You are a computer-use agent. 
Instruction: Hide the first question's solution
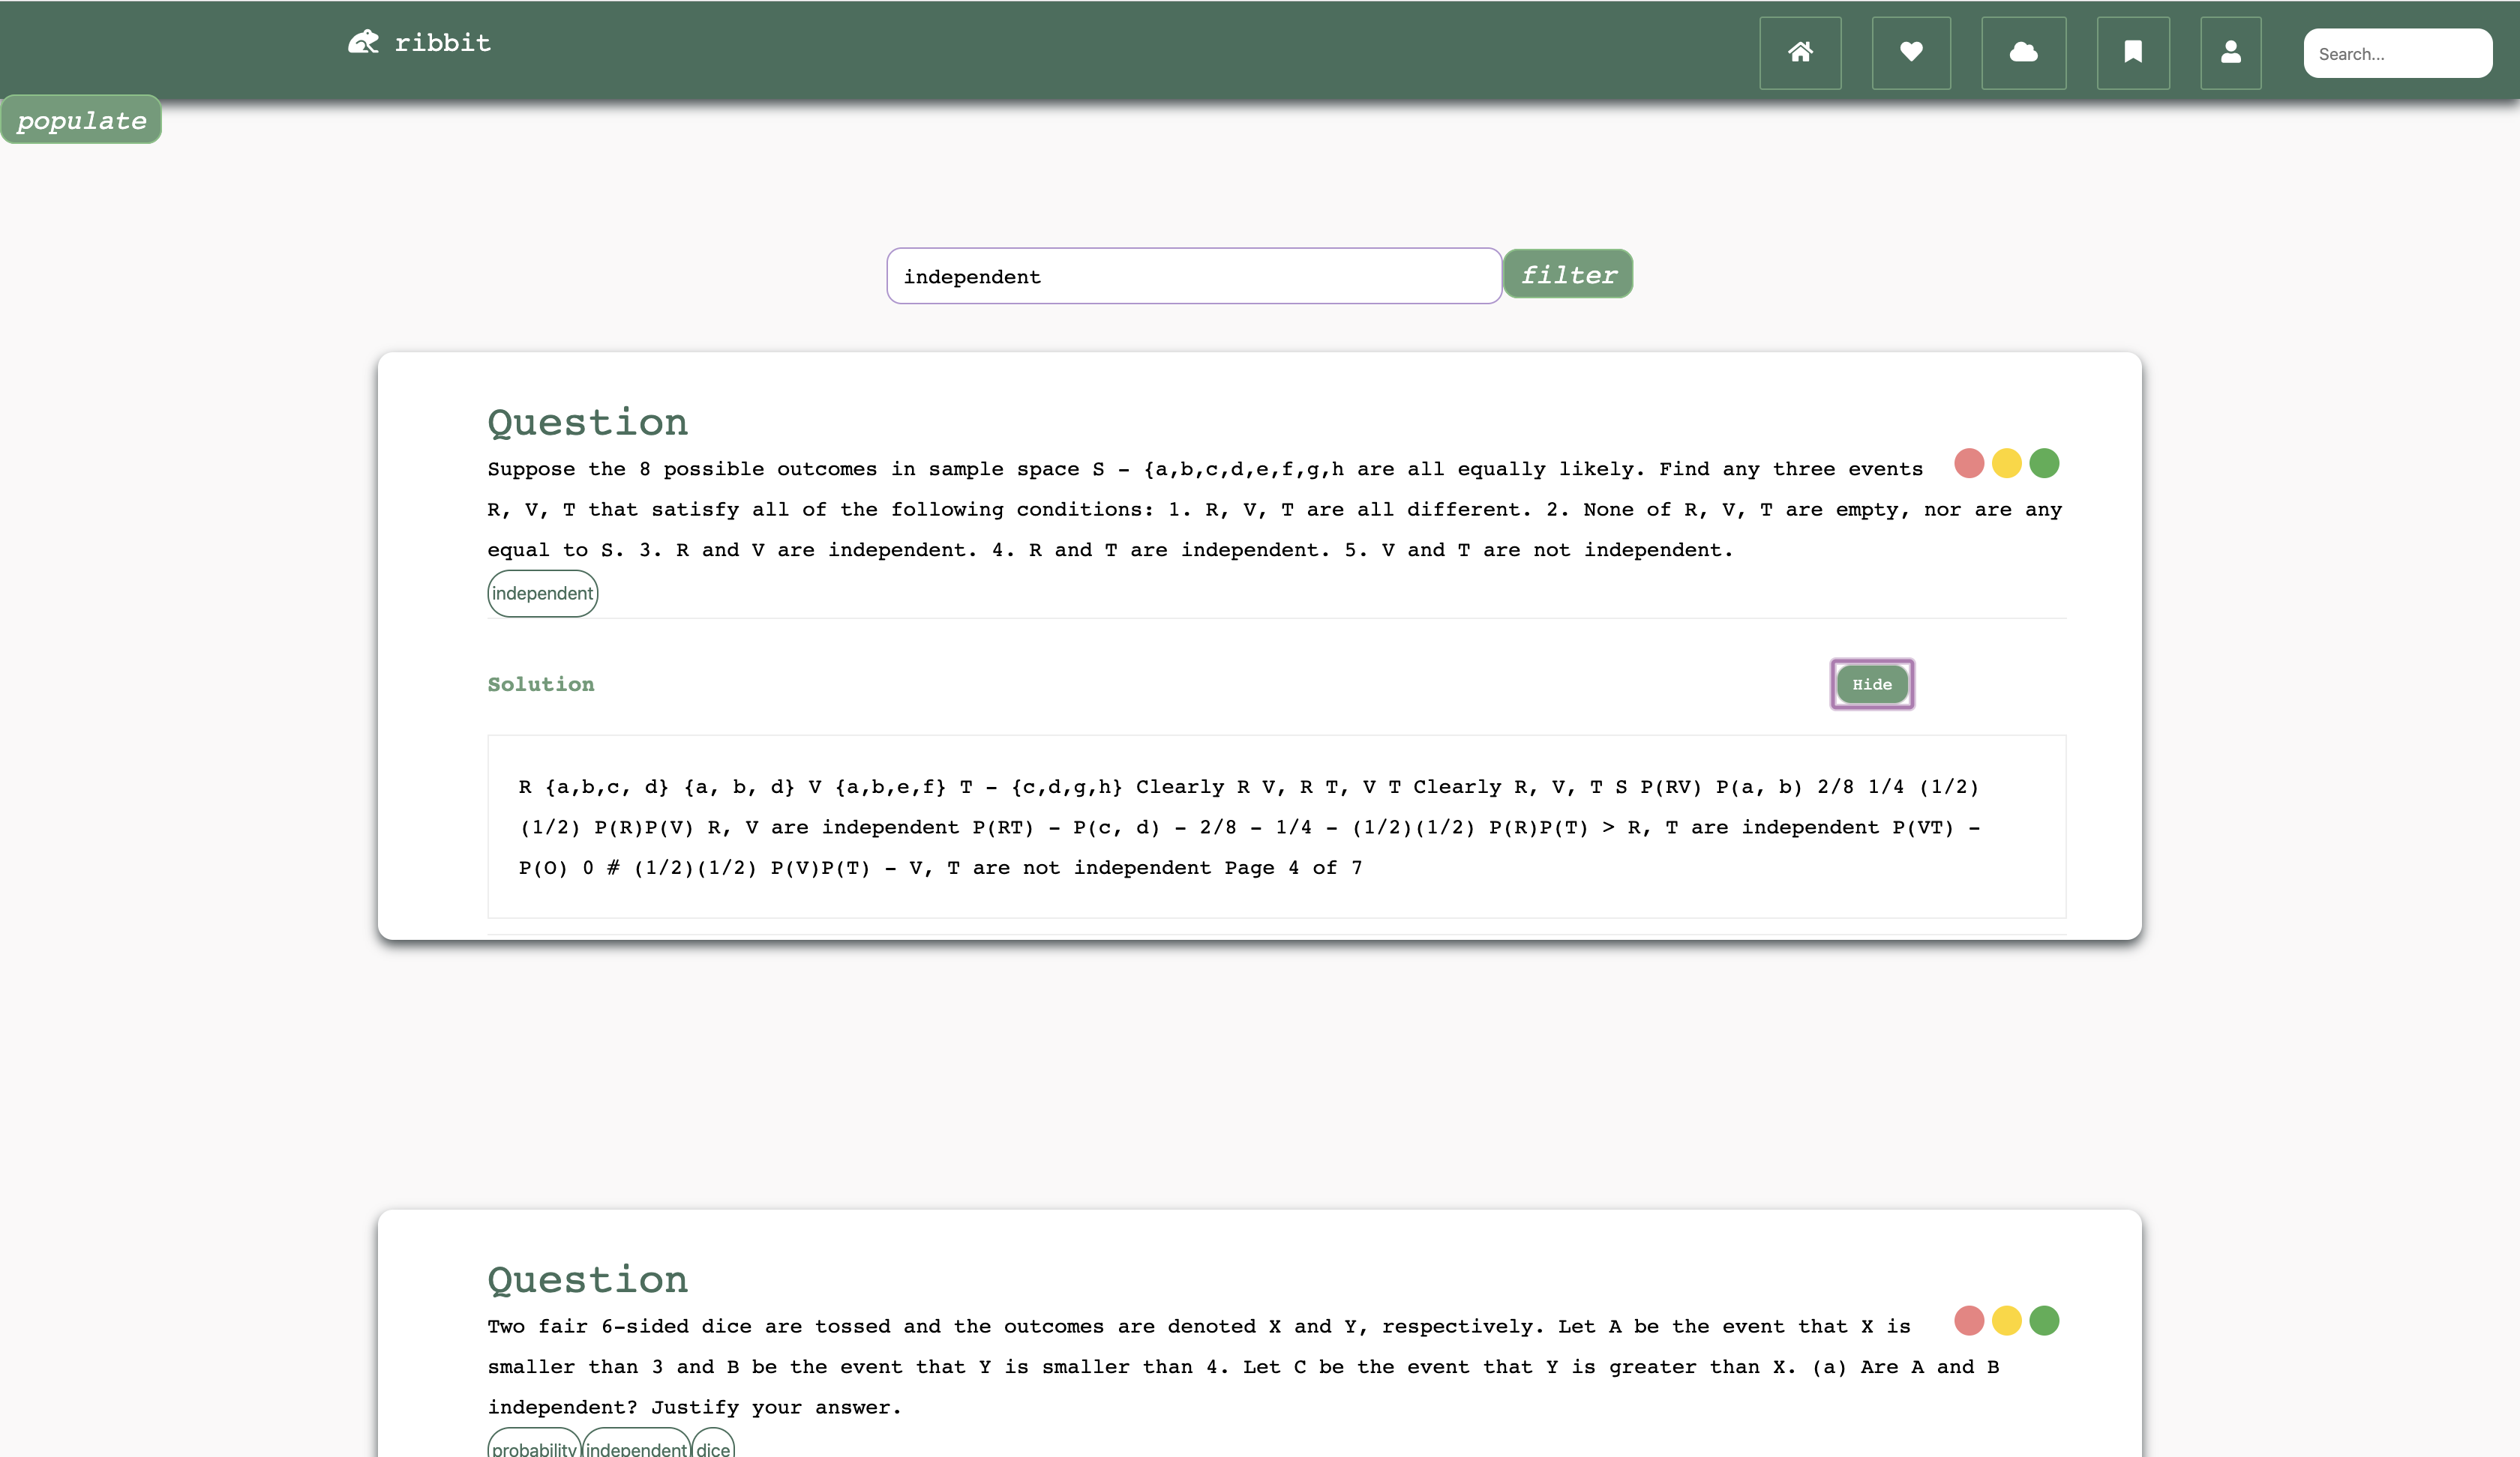1871,684
